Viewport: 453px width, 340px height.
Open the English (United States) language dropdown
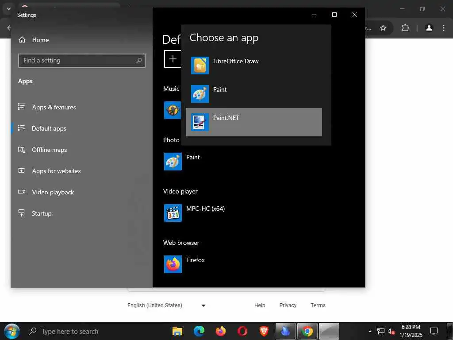(x=167, y=305)
